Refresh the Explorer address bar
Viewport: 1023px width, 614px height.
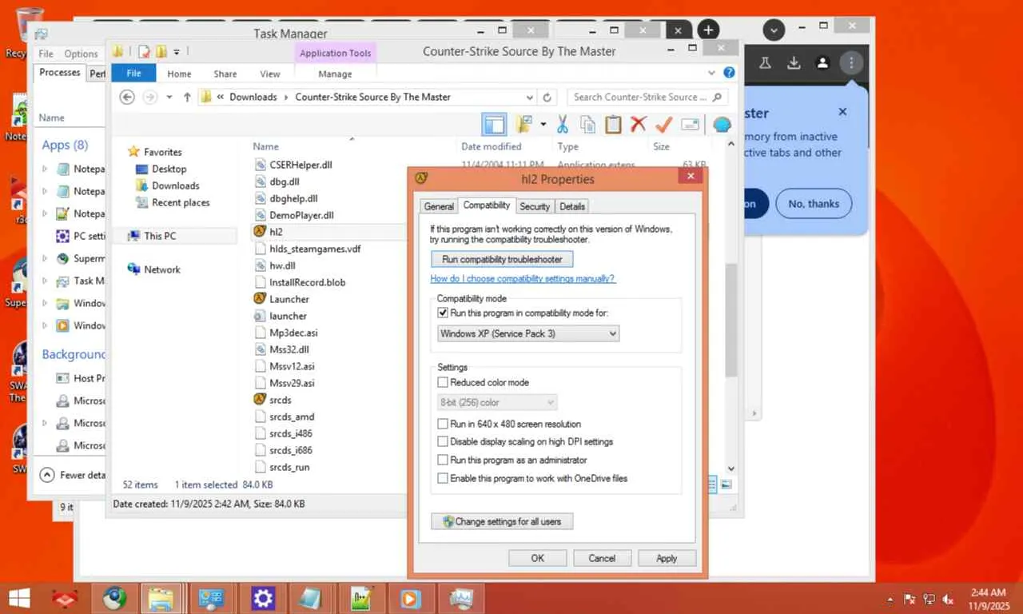pos(547,98)
